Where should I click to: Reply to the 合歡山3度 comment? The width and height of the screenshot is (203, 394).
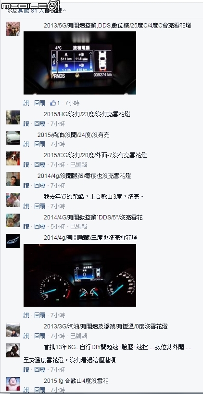click(x=40, y=206)
